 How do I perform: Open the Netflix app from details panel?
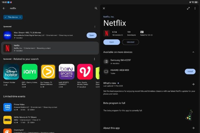(x=111, y=42)
